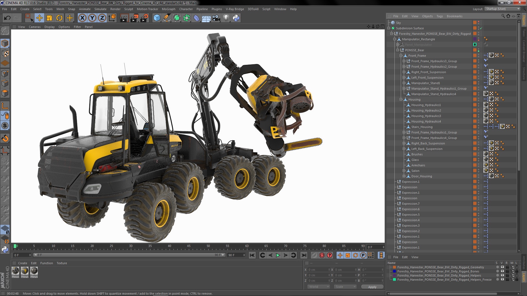This screenshot has height=296, width=527.
Task: Click the Python script icon in toolbar
Action: coord(236,18)
